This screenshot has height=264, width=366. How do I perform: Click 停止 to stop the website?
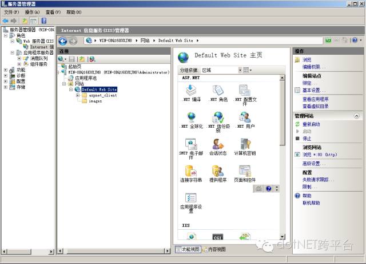pos(307,139)
